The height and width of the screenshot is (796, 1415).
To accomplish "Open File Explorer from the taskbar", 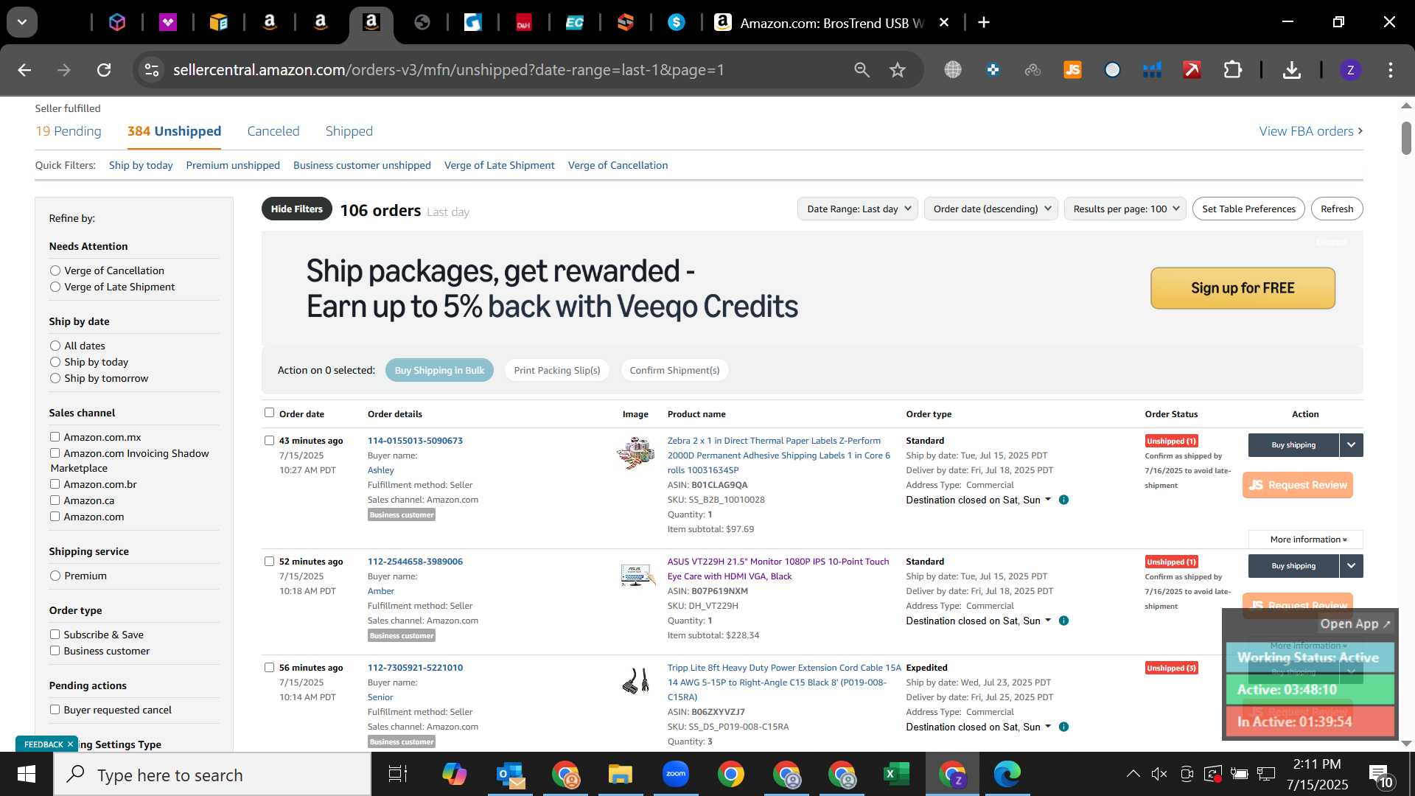I will click(x=621, y=775).
